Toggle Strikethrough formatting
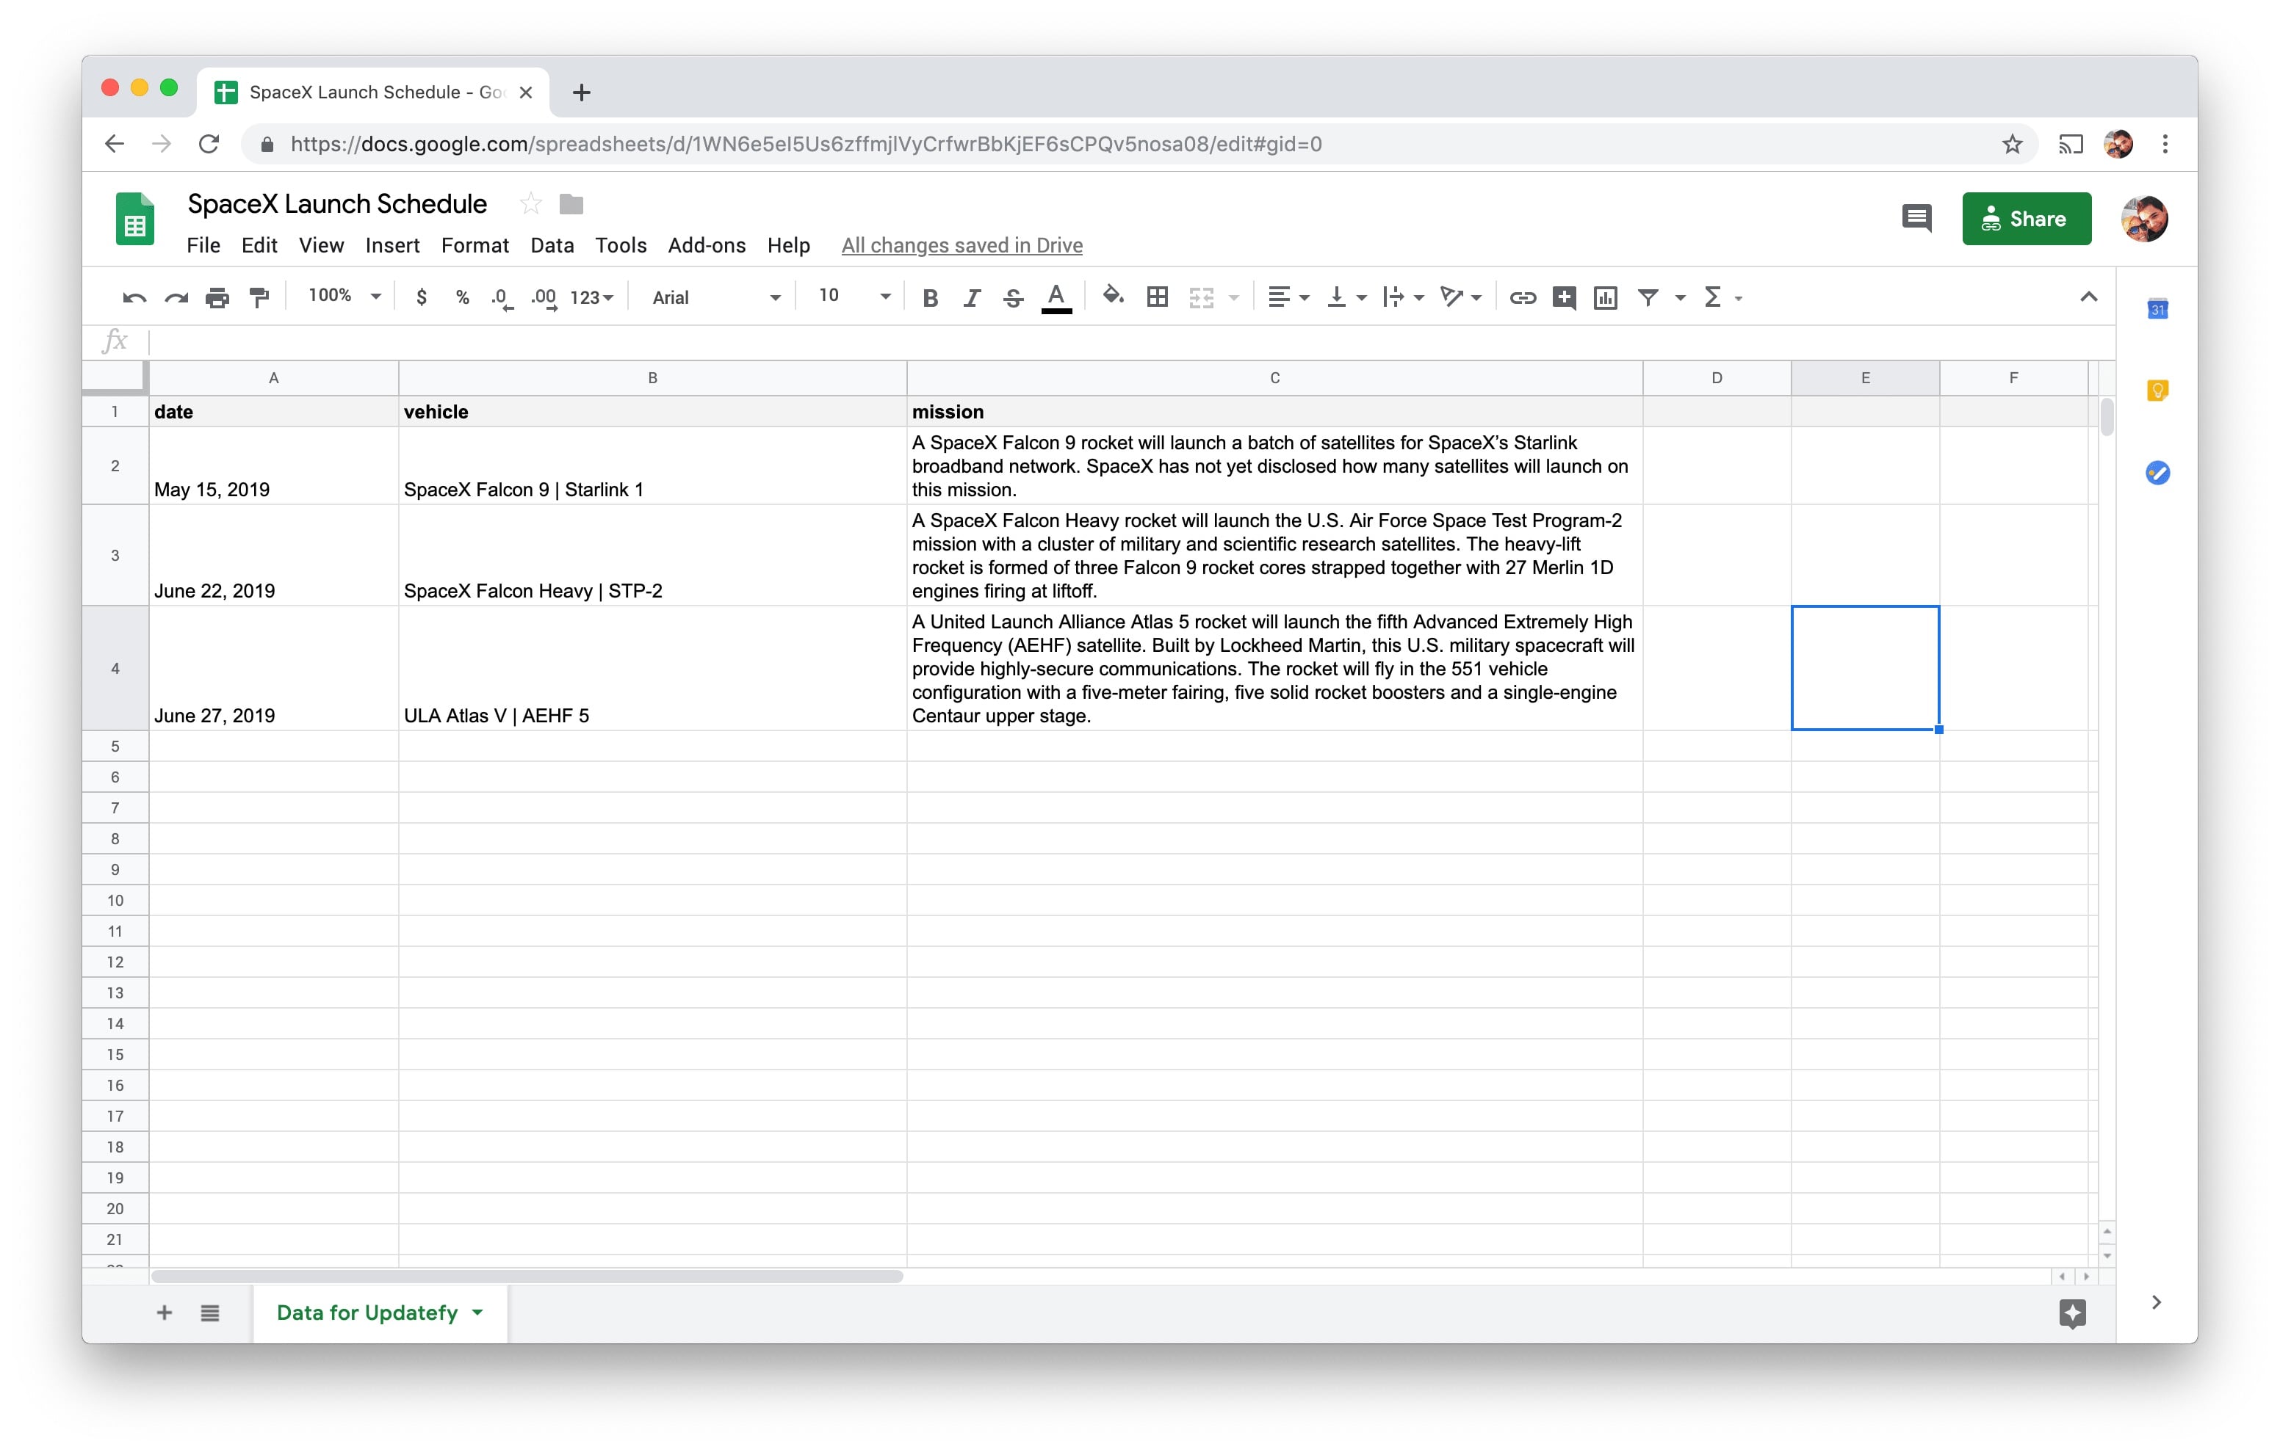Image resolution: width=2280 pixels, height=1452 pixels. point(1013,298)
